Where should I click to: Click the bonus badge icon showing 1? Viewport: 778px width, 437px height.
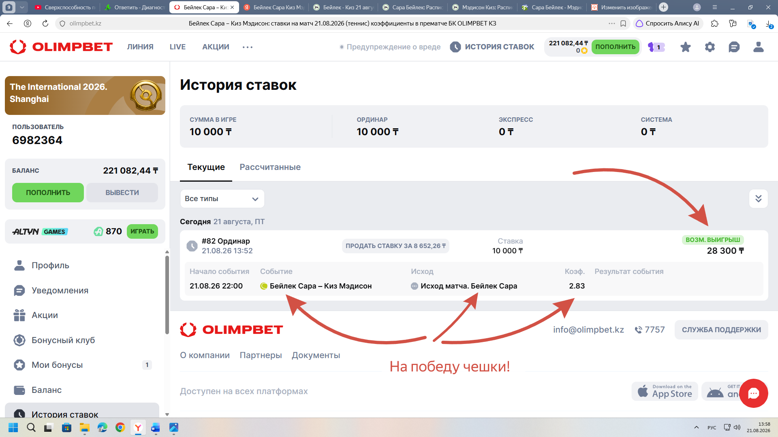click(656, 47)
